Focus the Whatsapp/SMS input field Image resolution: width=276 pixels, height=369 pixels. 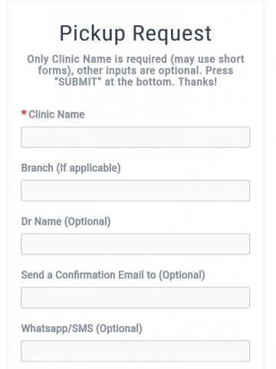[136, 351]
